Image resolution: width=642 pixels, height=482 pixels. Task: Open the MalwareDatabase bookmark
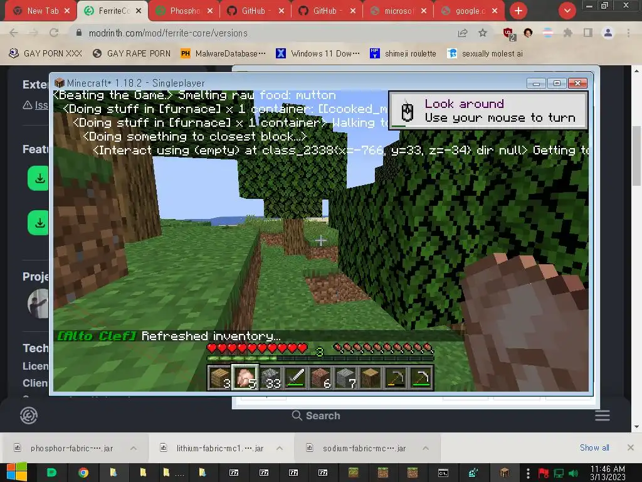(224, 53)
